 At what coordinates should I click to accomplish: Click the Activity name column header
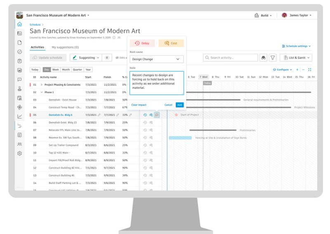[x=48, y=77]
